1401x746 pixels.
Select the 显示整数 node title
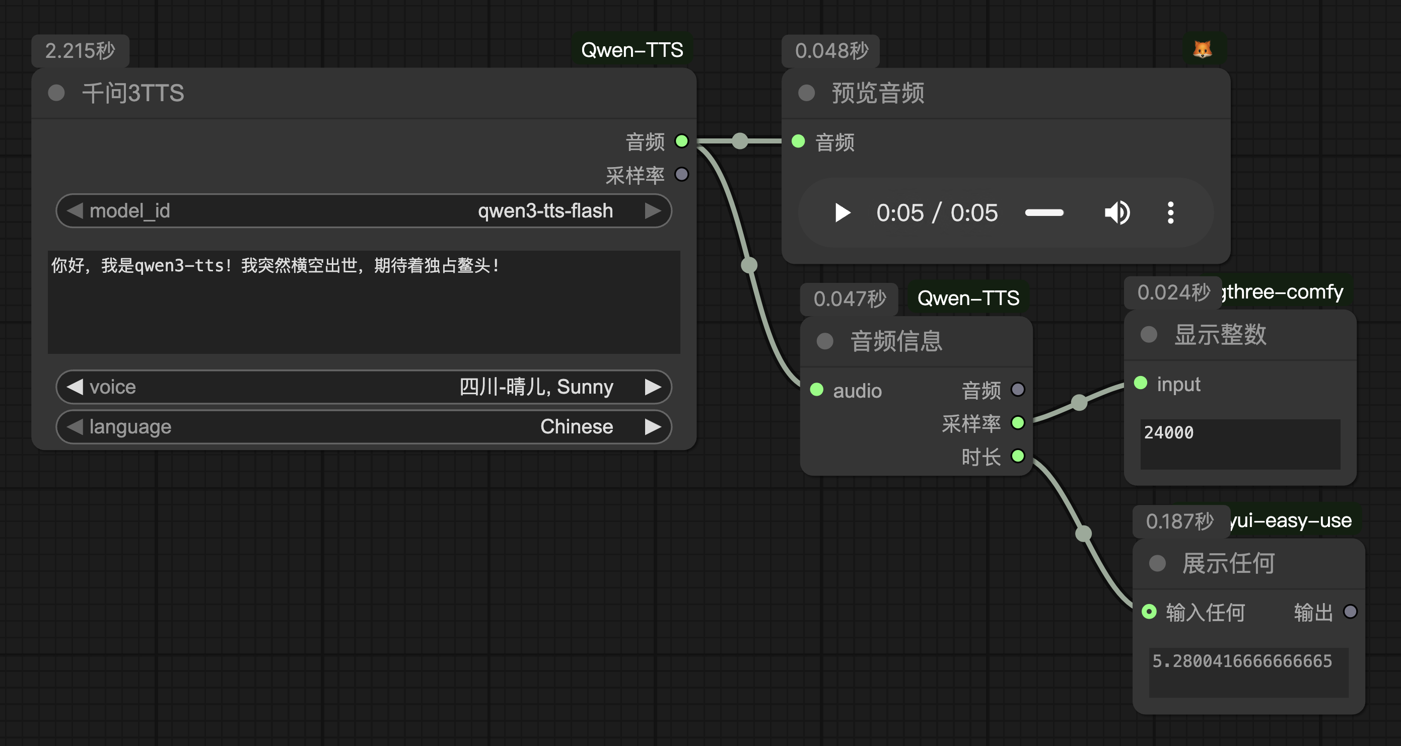(1220, 334)
